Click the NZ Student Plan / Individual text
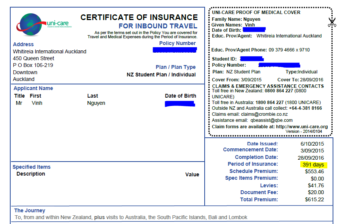Image resolution: width=344 pixels, height=224 pixels. (161, 75)
